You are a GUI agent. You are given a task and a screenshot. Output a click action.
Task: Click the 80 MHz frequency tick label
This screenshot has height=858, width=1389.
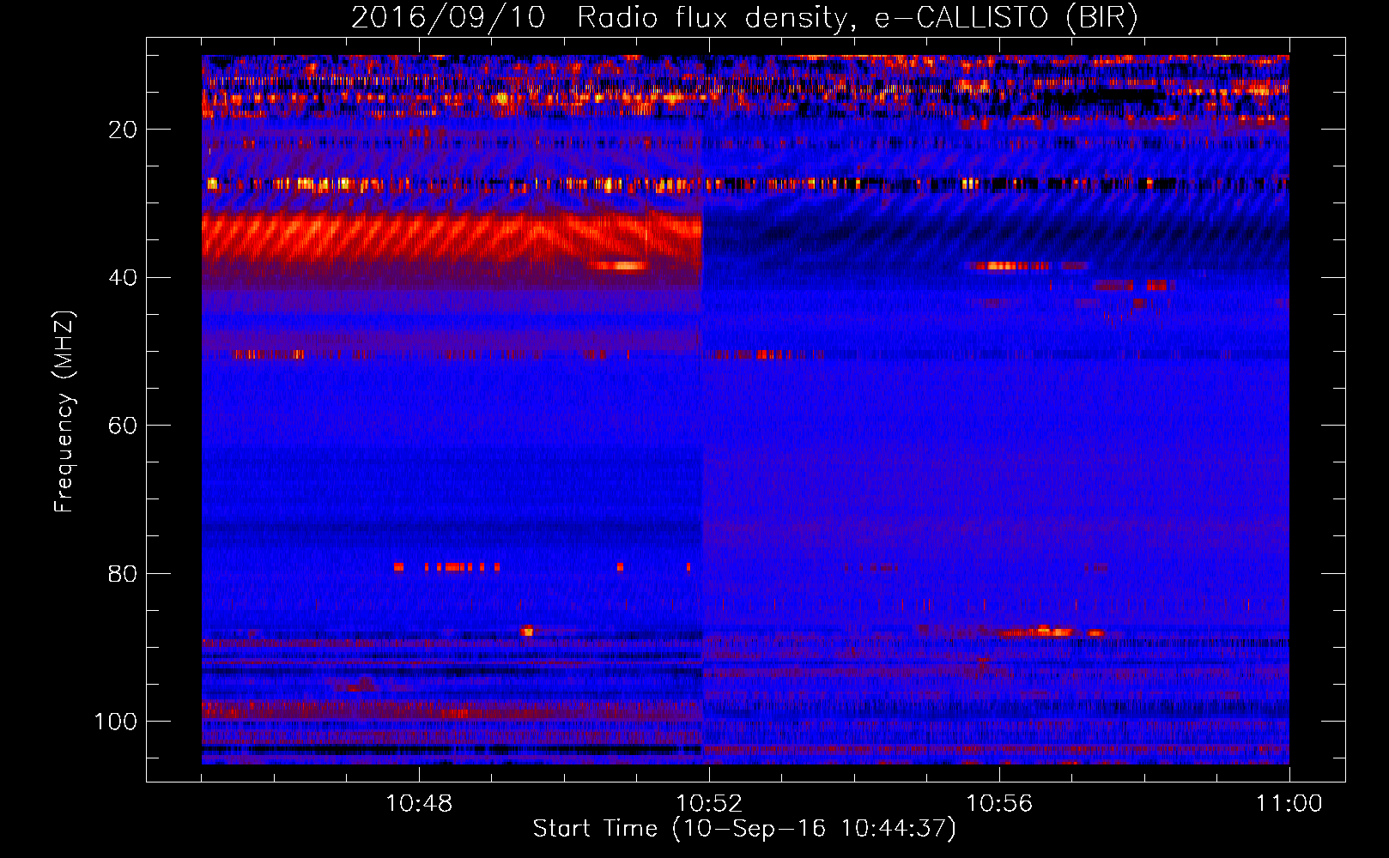tap(123, 574)
